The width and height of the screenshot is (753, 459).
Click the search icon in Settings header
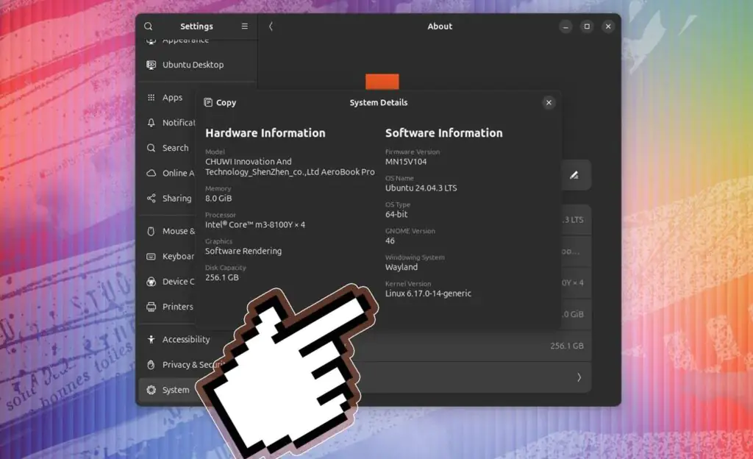point(148,26)
